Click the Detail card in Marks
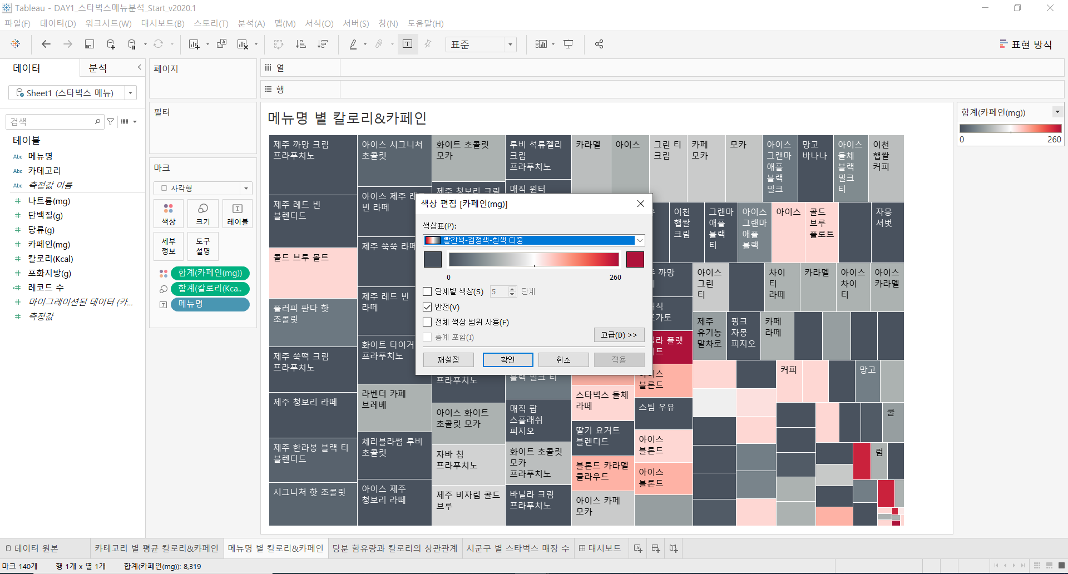The width and height of the screenshot is (1068, 574). click(169, 246)
